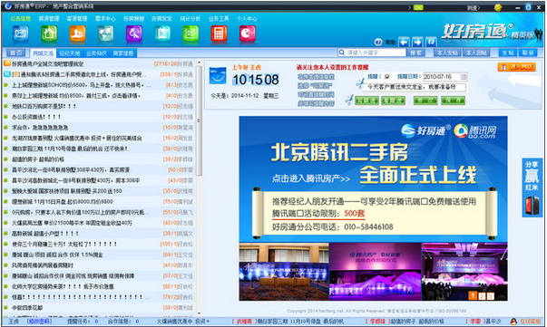The image size is (547, 327).
Task: Switch to the 业务知识 tab
Action: [96, 53]
